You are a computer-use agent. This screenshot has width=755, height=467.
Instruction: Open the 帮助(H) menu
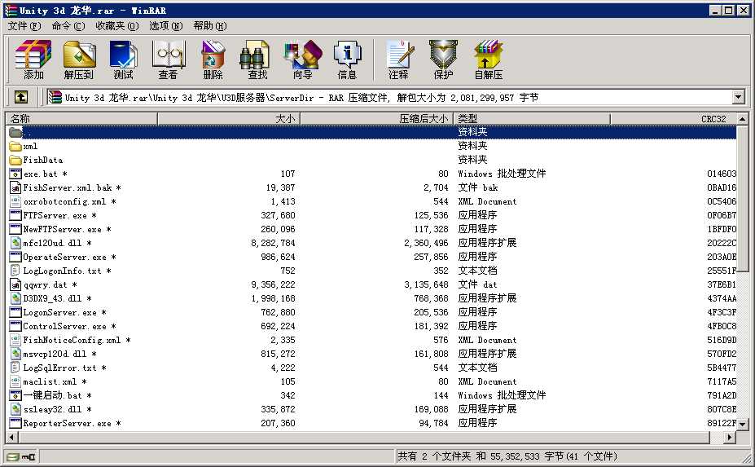click(210, 26)
